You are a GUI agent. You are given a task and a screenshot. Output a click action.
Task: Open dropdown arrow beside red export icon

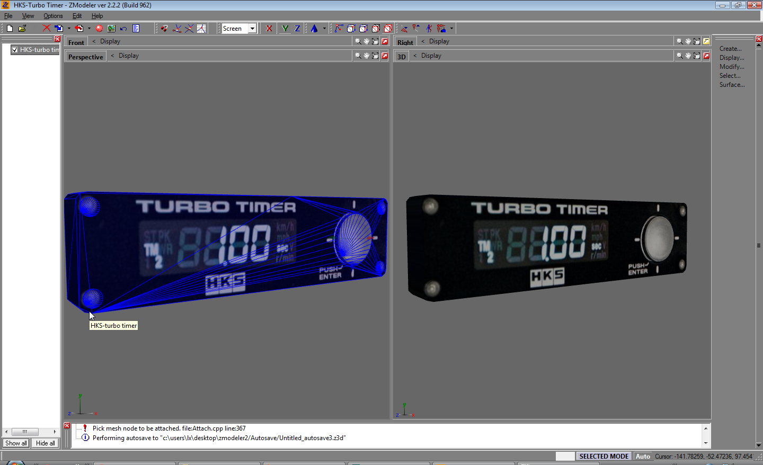(89, 29)
